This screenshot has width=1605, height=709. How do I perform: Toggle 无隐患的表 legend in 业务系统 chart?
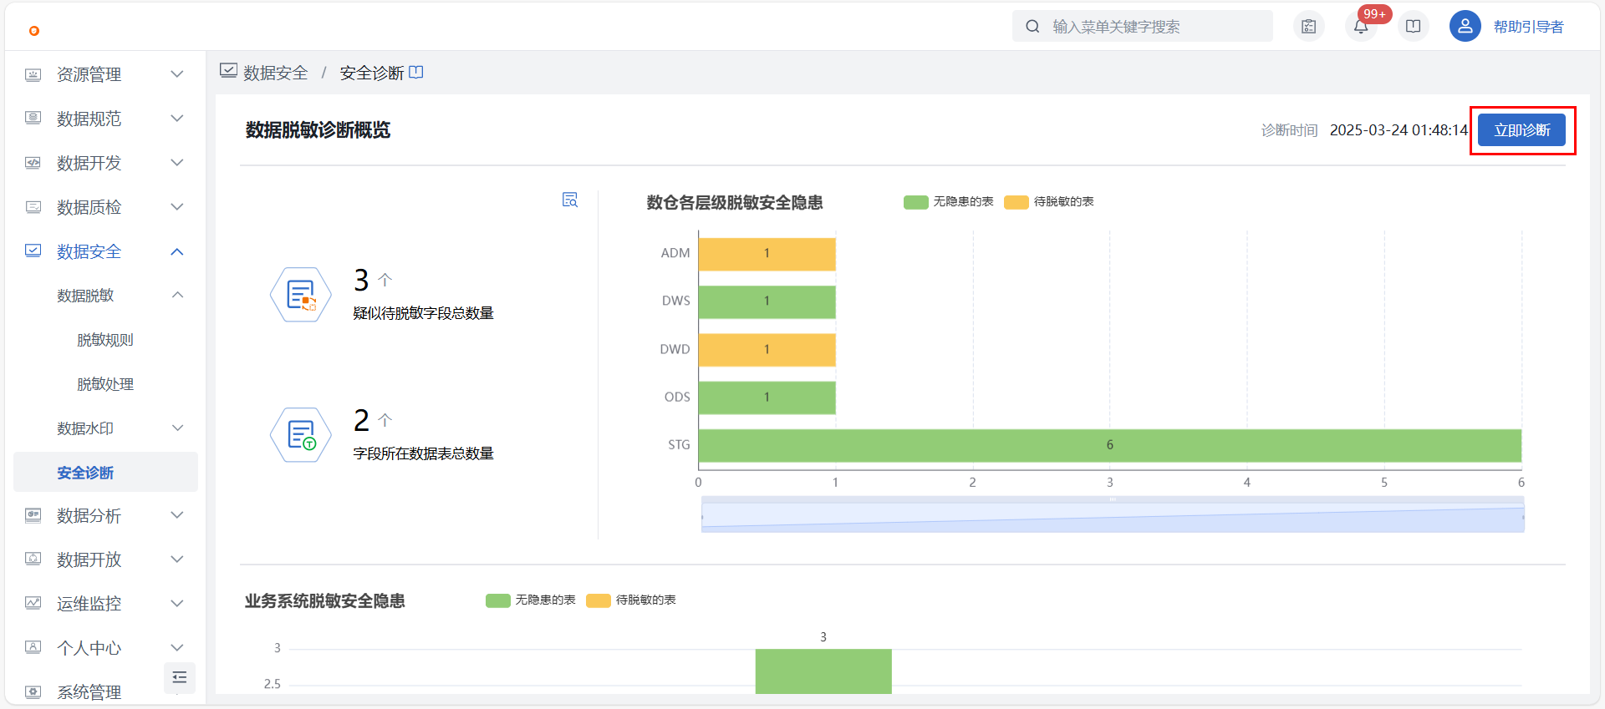[531, 600]
